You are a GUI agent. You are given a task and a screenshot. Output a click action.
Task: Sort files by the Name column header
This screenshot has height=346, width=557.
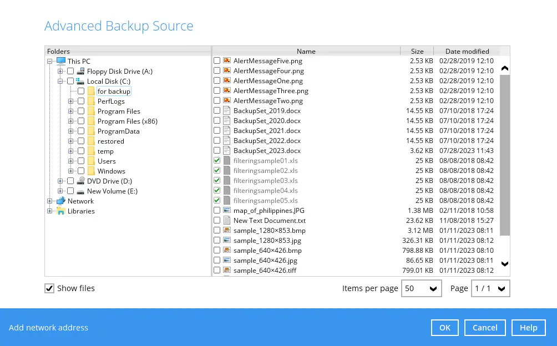coord(306,52)
